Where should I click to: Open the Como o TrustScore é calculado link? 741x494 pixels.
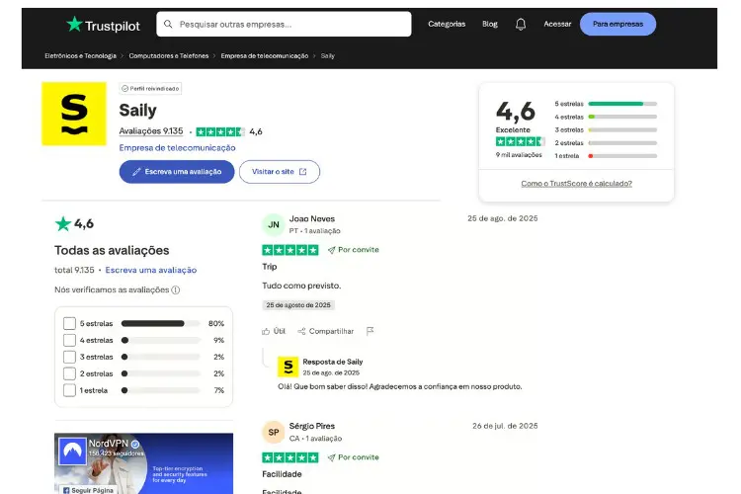click(x=577, y=184)
